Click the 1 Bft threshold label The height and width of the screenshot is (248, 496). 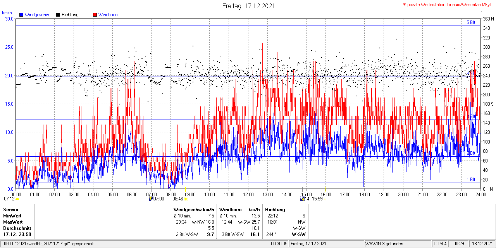[471, 179]
